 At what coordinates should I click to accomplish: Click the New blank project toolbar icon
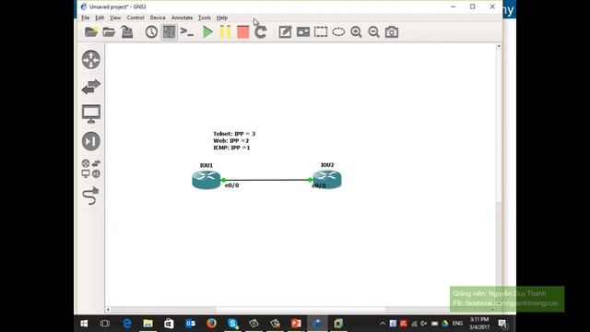91,32
